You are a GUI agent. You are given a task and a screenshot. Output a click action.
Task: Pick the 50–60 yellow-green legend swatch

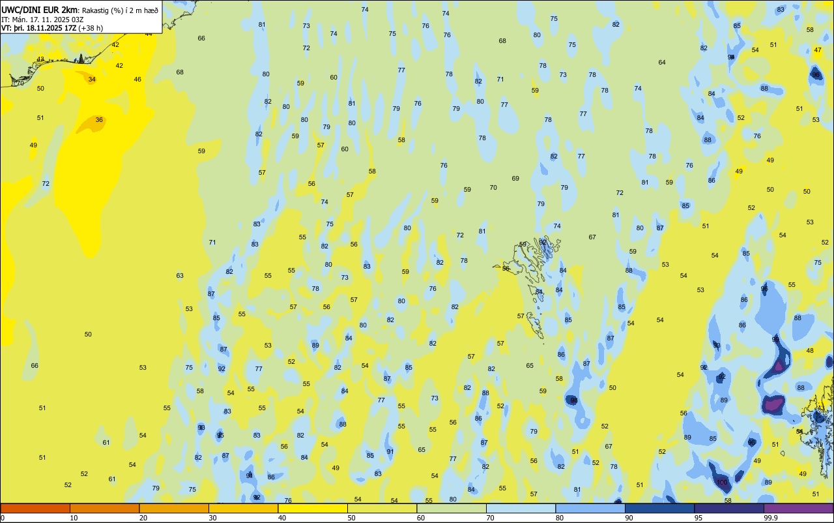click(x=382, y=508)
